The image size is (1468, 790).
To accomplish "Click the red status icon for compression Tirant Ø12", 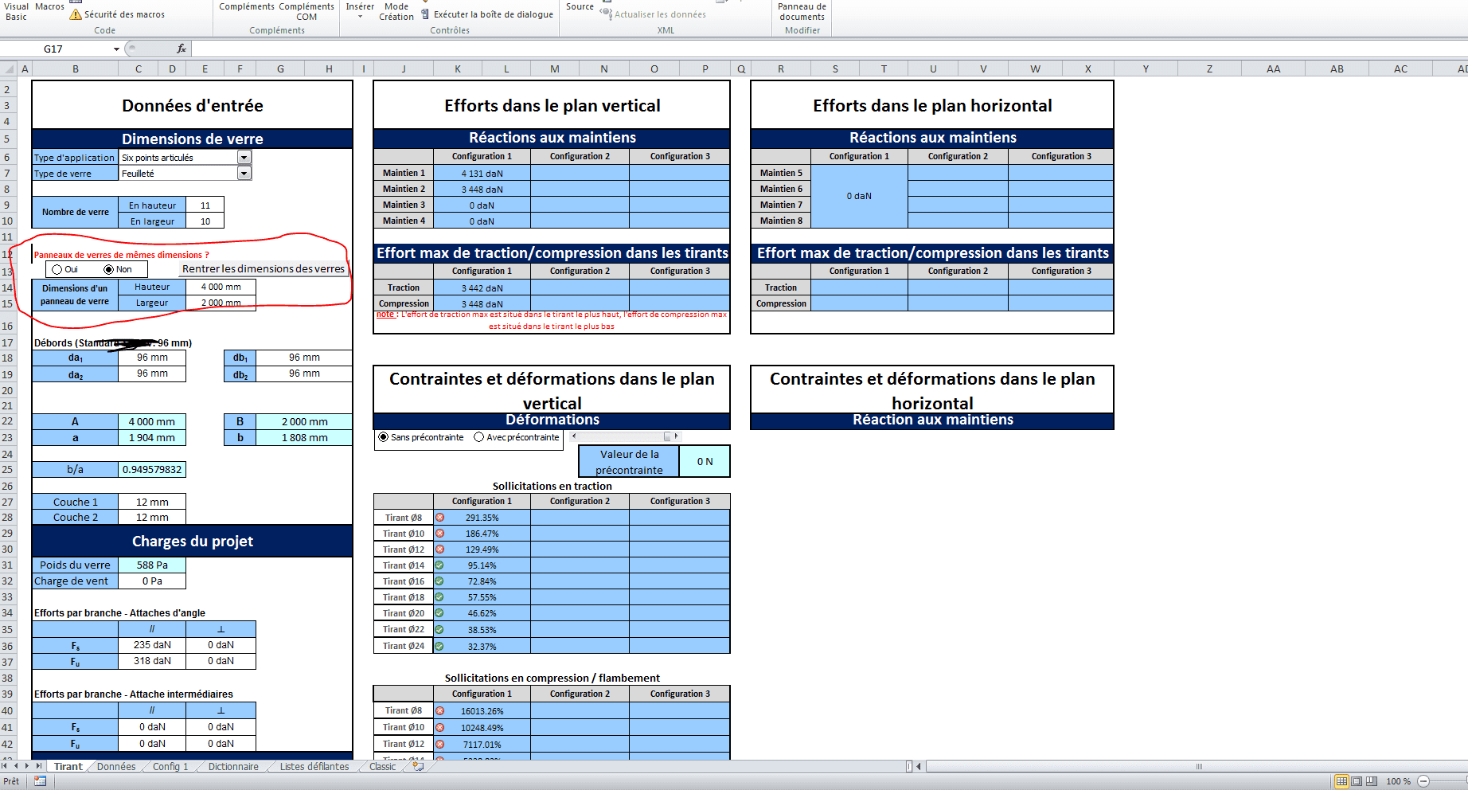I will point(439,744).
